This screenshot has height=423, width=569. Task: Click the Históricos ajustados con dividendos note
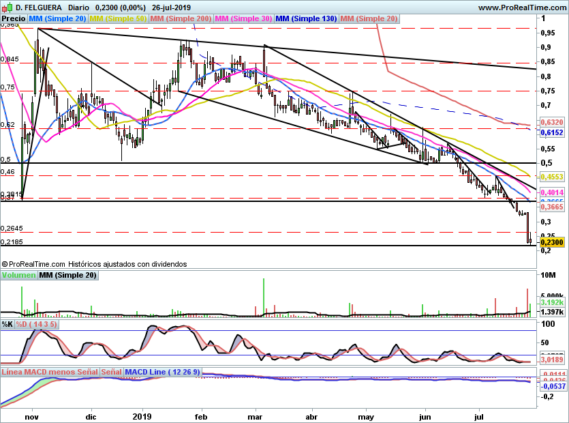coord(127,264)
